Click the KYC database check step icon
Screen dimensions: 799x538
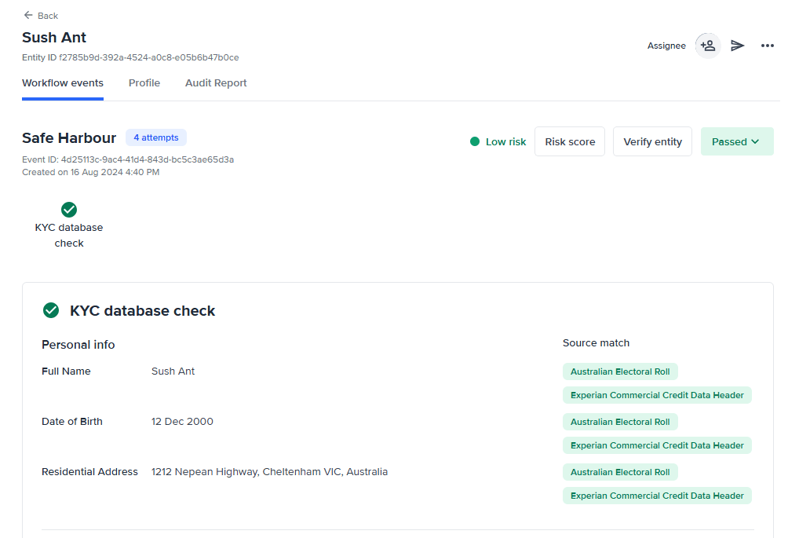69,210
